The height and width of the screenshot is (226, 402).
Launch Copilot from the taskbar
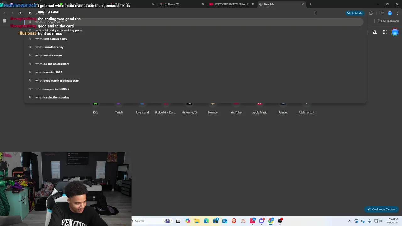click(187, 221)
